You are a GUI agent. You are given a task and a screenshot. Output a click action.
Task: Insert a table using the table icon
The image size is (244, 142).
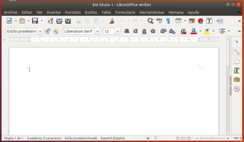pyautogui.click(x=178, y=21)
